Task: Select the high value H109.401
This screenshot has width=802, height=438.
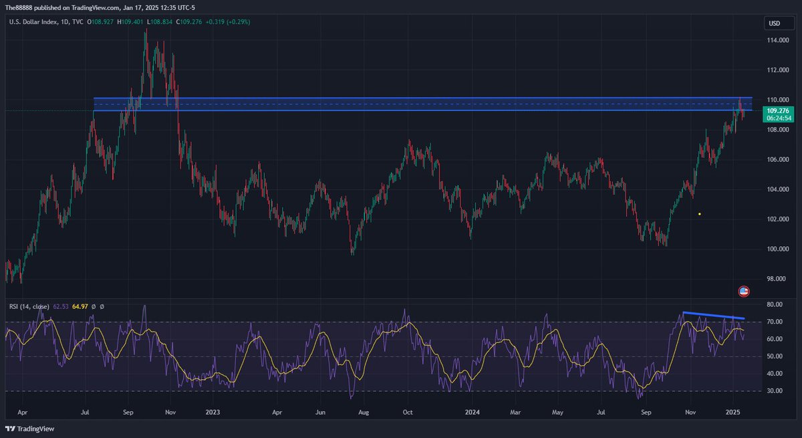Action: (131, 22)
